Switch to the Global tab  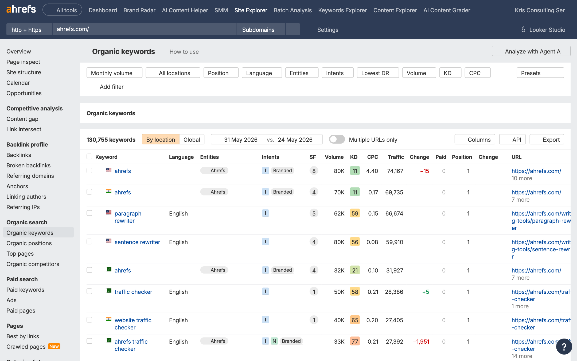[x=192, y=139]
